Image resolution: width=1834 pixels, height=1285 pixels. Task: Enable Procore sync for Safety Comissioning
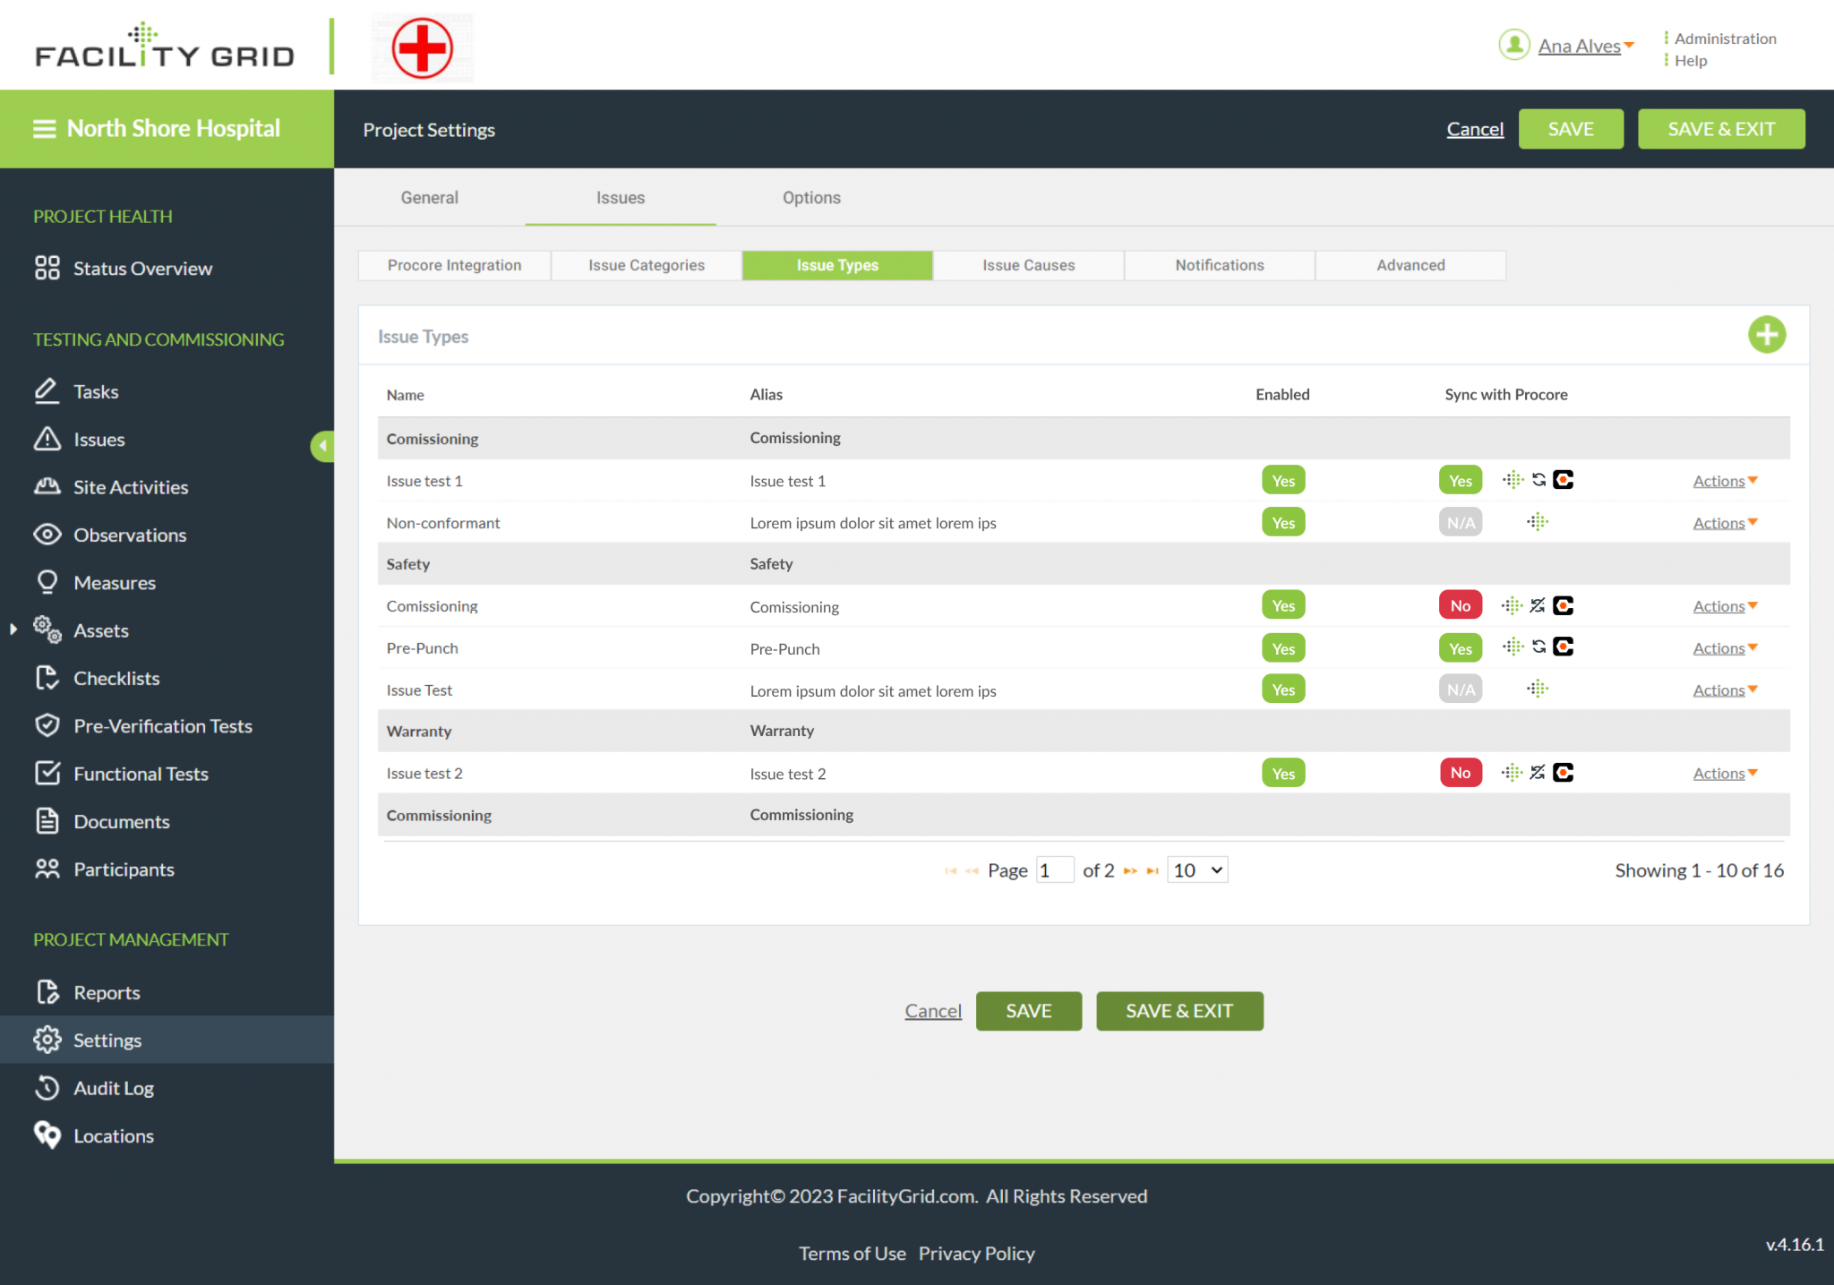pyautogui.click(x=1460, y=604)
